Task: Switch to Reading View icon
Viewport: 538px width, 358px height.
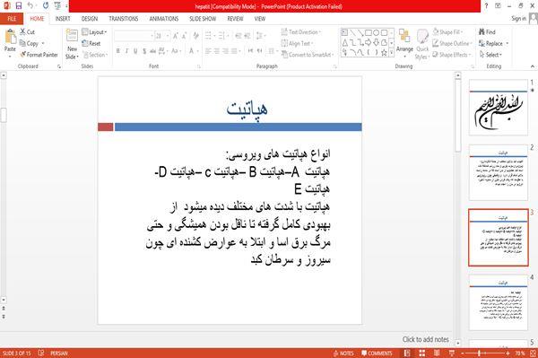Action: [437, 354]
